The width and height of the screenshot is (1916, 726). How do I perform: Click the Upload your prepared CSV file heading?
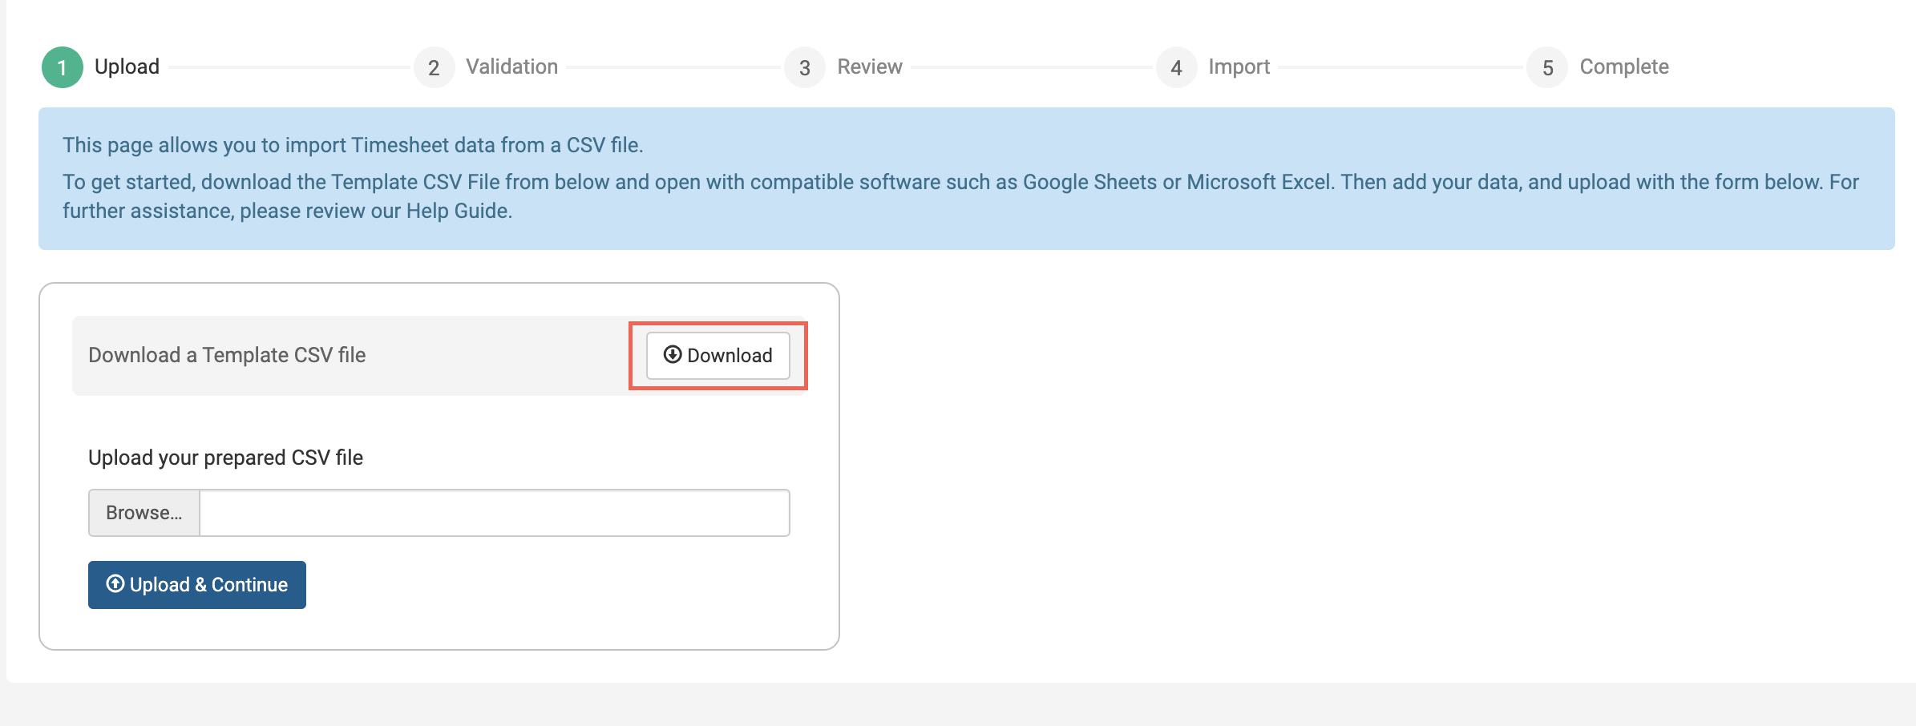coord(225,457)
